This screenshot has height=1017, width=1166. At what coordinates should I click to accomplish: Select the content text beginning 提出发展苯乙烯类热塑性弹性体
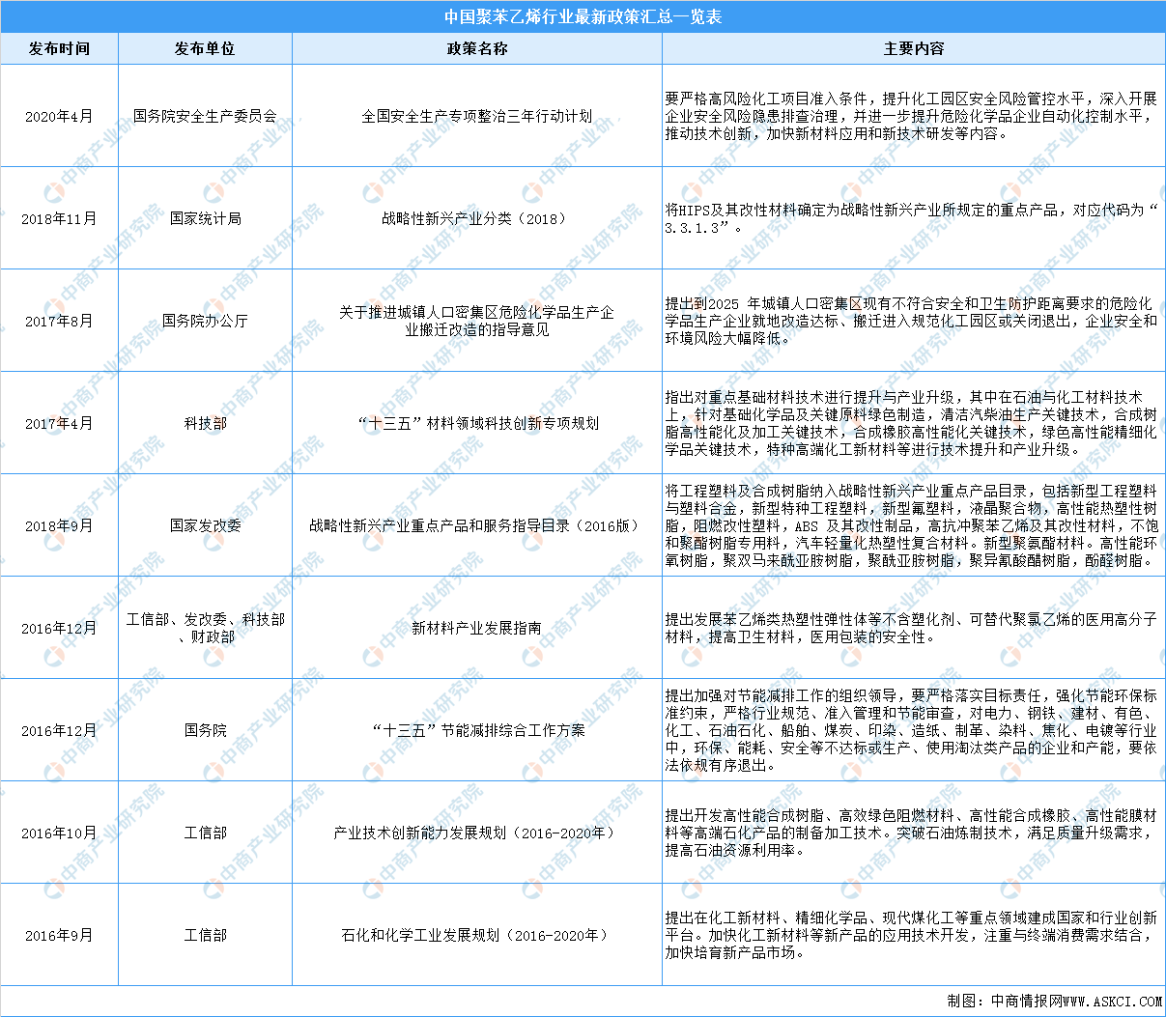pyautogui.click(x=911, y=628)
